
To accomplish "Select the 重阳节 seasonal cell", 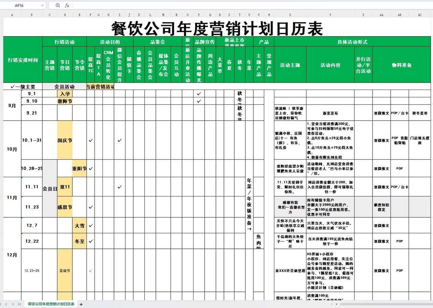I will pyautogui.click(x=79, y=168).
